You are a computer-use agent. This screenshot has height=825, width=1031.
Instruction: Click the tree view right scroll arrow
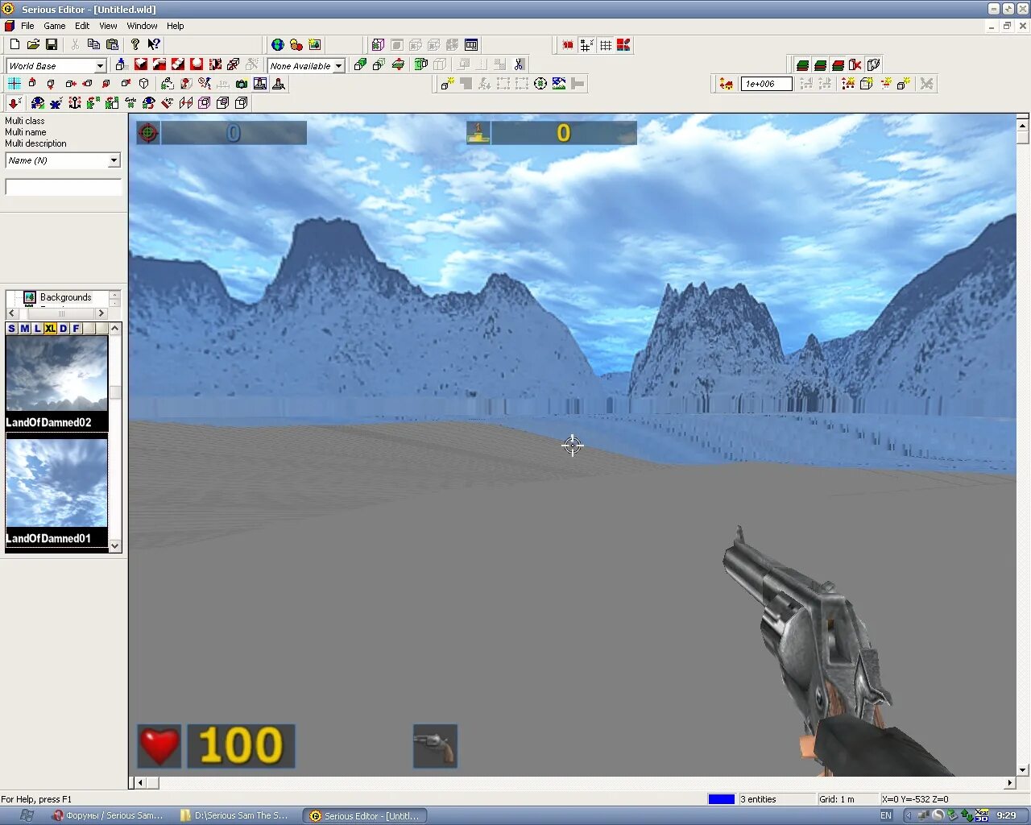point(101,313)
